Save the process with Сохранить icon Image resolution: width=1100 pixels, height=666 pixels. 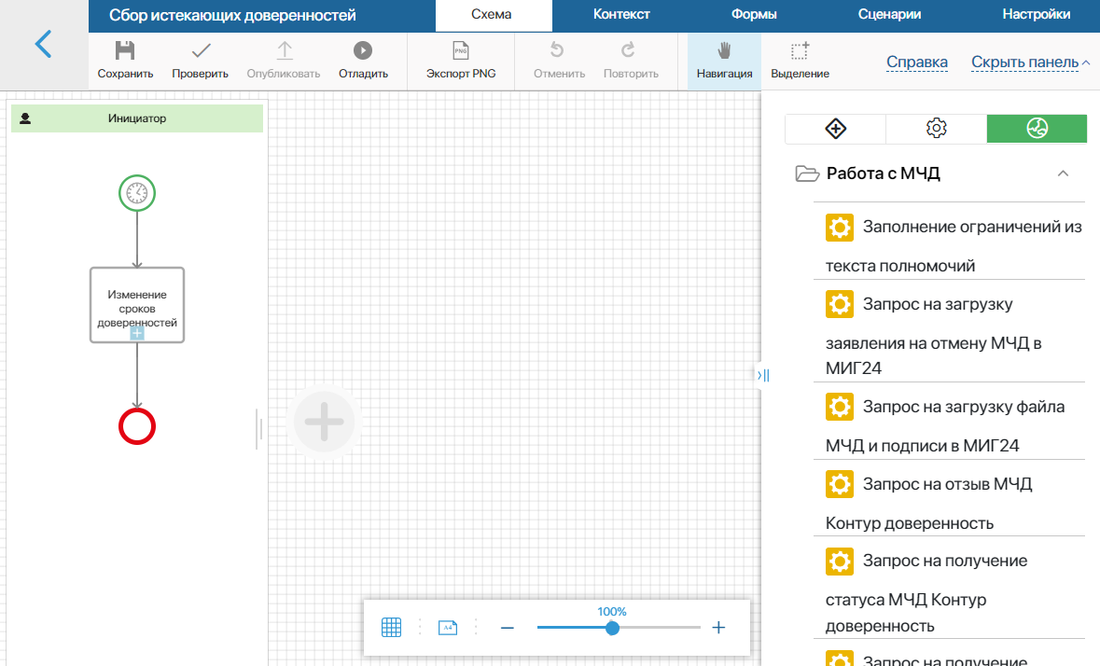click(x=125, y=52)
